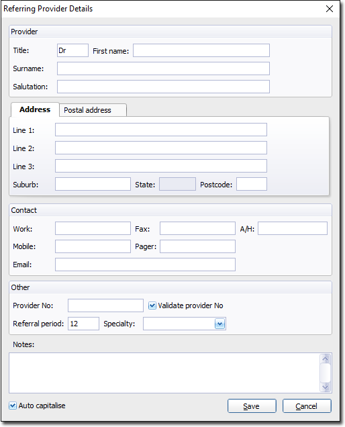The width and height of the screenshot is (345, 427).
Task: Click the Notes scrollbar up arrow
Action: 326,359
